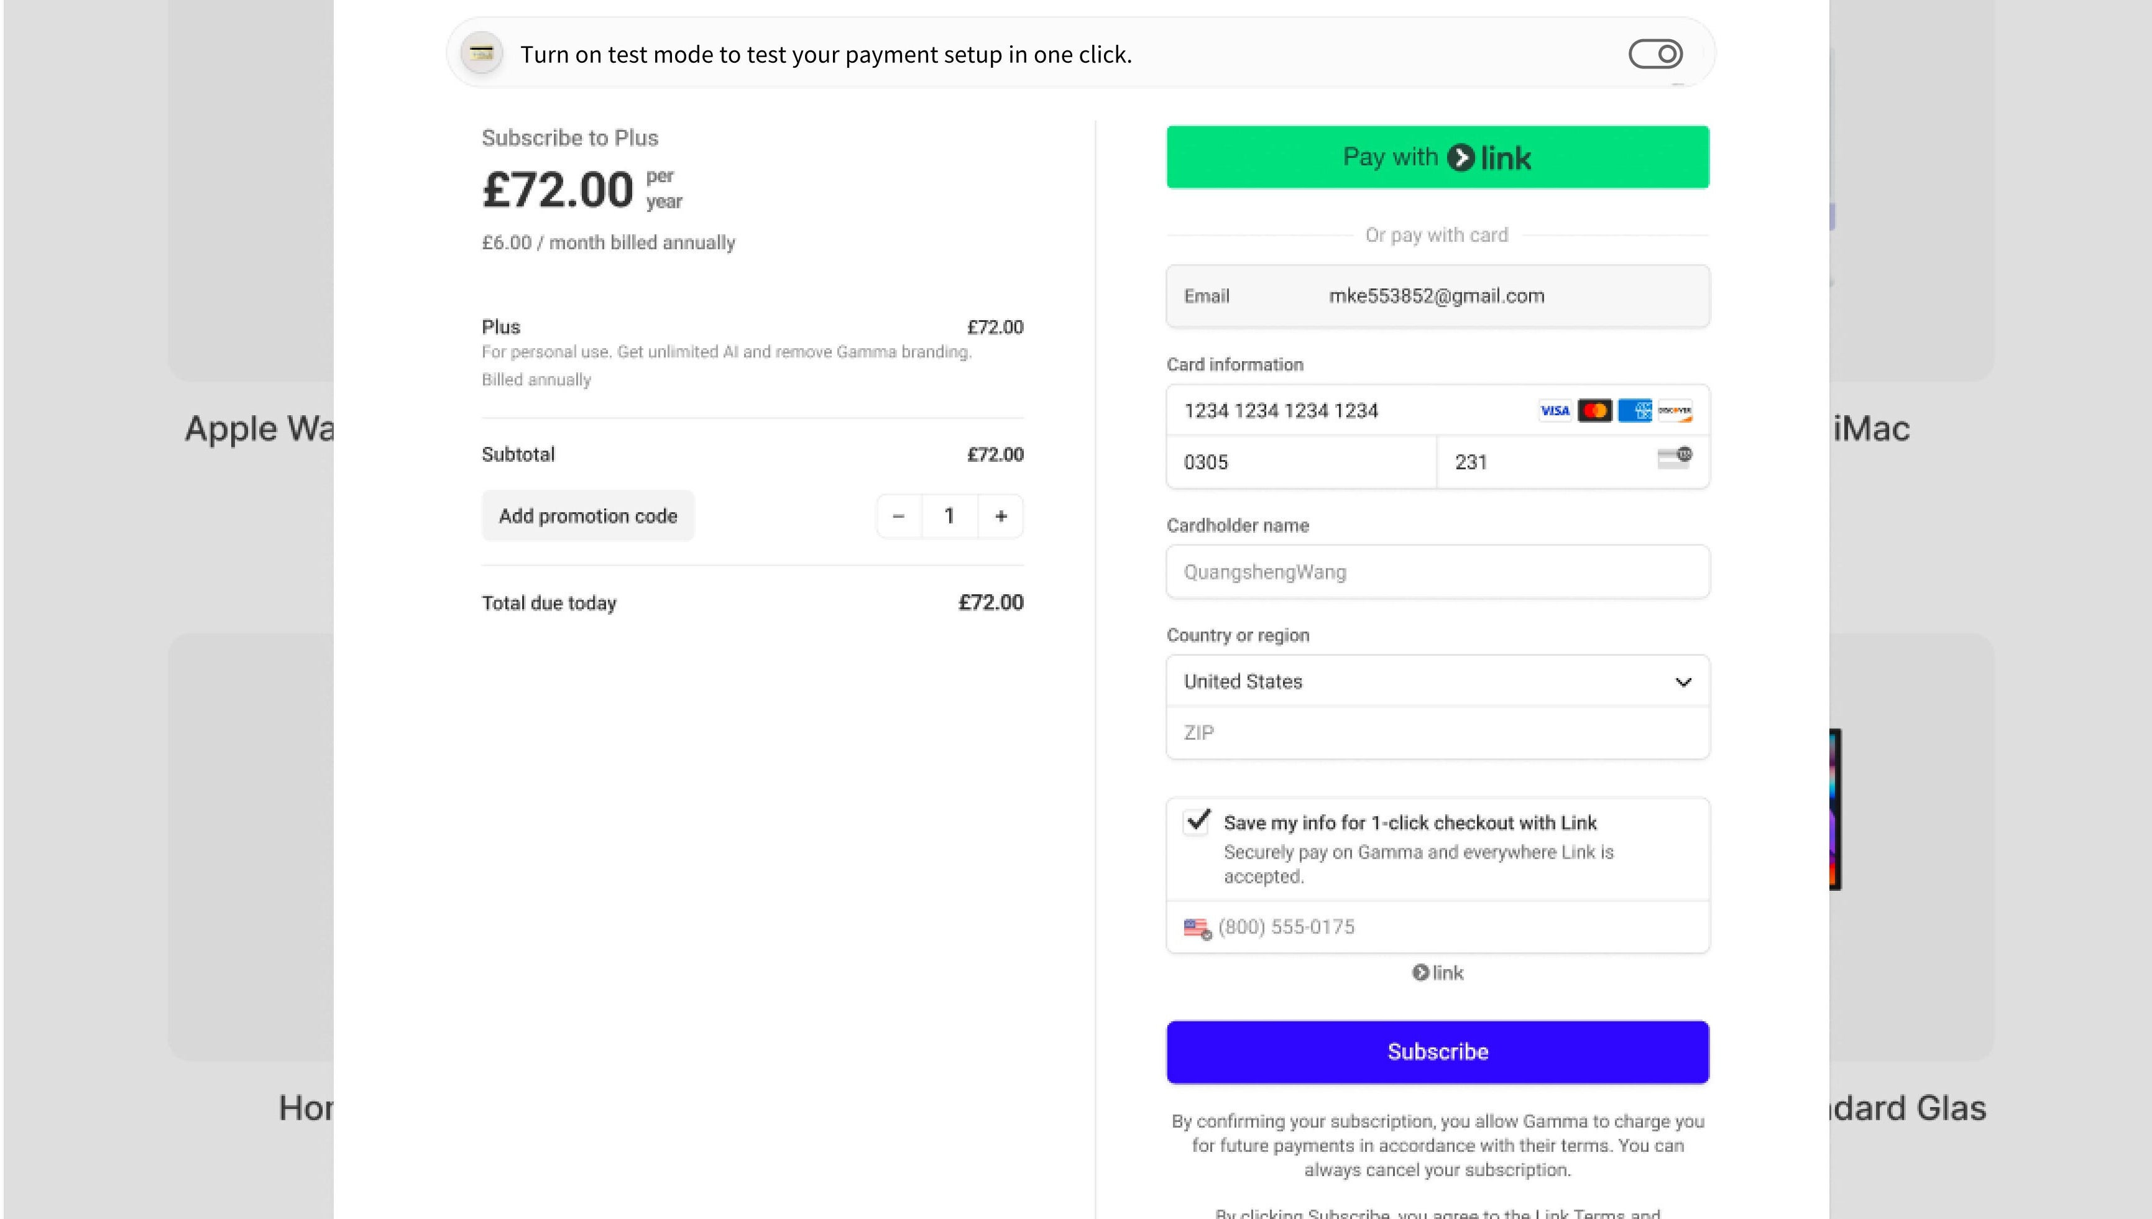The image size is (2152, 1219).
Task: Click the blue Subscribe button
Action: pyautogui.click(x=1437, y=1052)
